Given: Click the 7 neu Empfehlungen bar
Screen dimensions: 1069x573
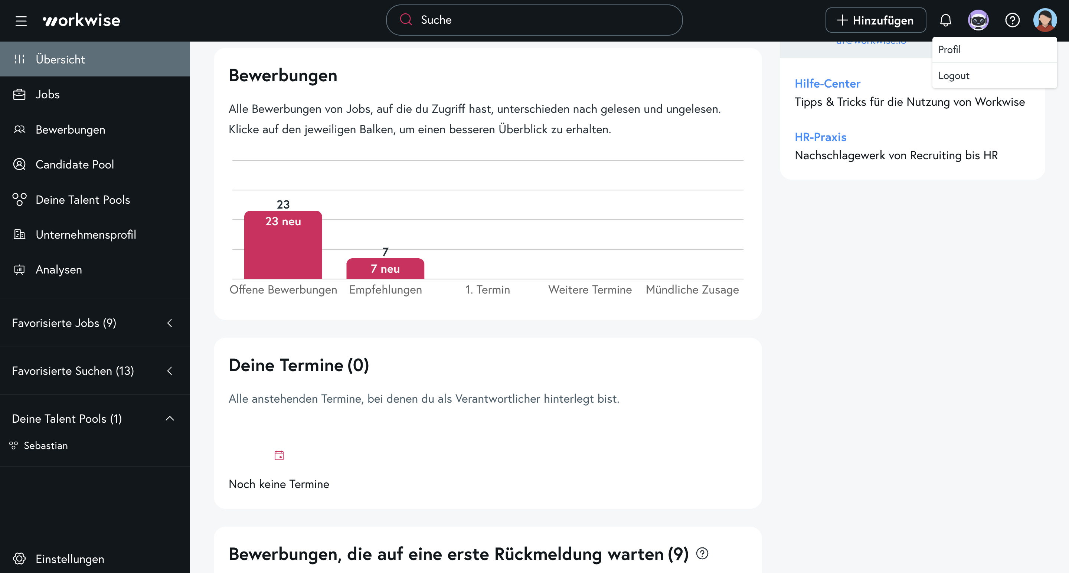Looking at the screenshot, I should (385, 268).
